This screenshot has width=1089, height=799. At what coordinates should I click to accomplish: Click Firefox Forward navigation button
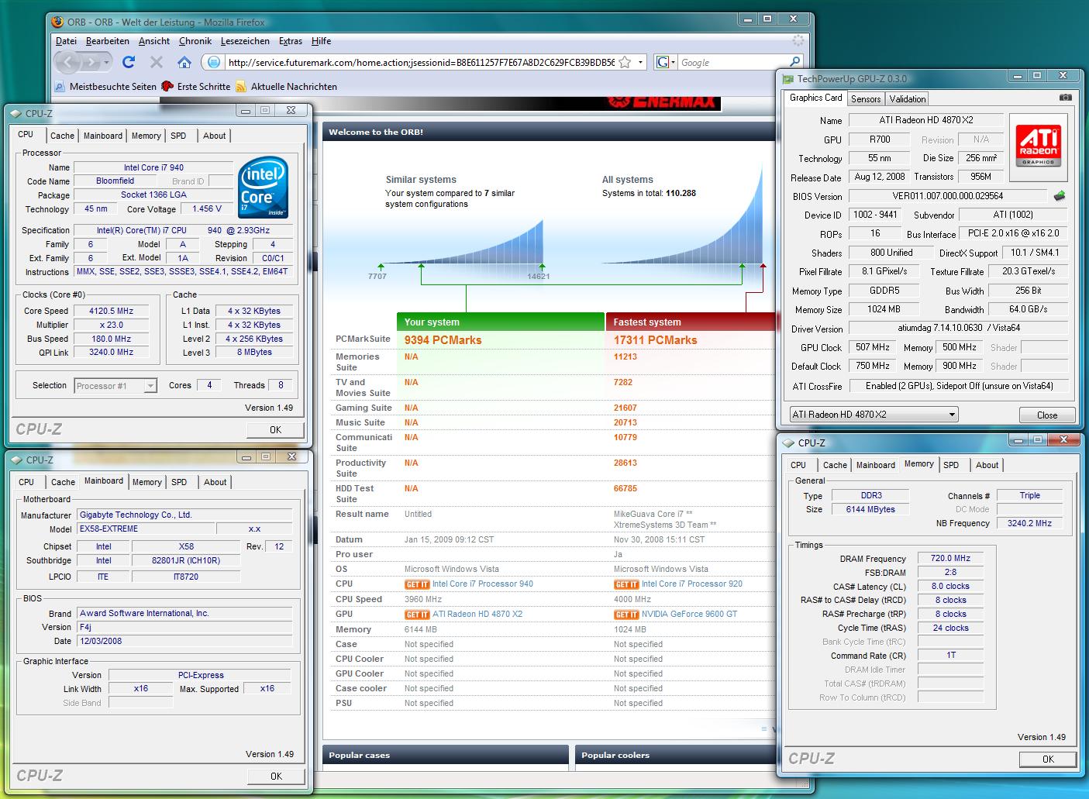(x=94, y=62)
